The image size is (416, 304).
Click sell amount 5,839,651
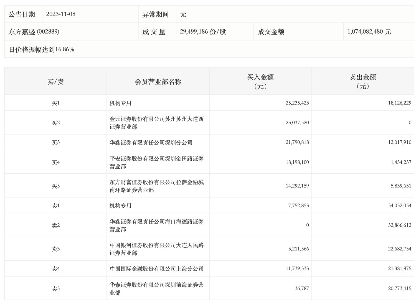point(401,186)
